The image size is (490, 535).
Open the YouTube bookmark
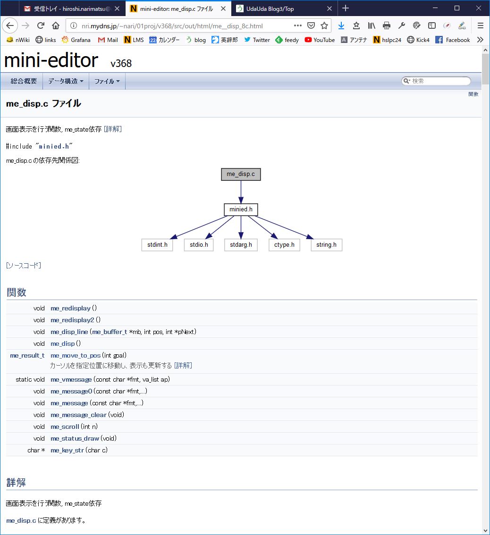click(320, 40)
